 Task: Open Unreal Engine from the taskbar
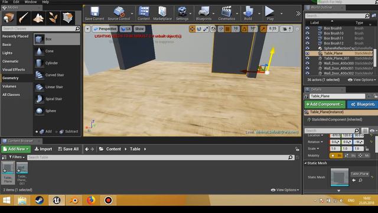click(57, 200)
